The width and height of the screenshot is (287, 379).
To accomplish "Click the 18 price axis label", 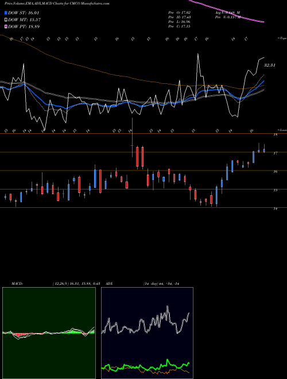I will tap(275, 134).
